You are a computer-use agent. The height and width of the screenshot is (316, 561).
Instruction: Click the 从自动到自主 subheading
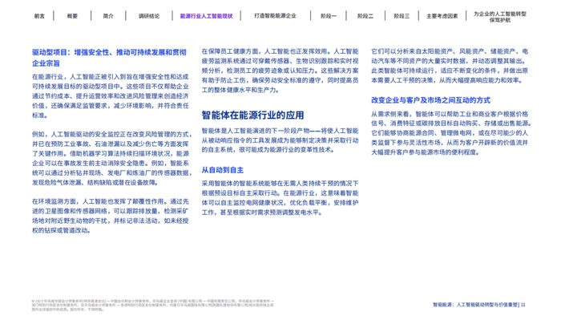(x=223, y=170)
